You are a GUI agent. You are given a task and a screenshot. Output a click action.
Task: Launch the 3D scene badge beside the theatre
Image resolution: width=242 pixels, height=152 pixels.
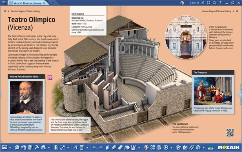(x=50, y=77)
